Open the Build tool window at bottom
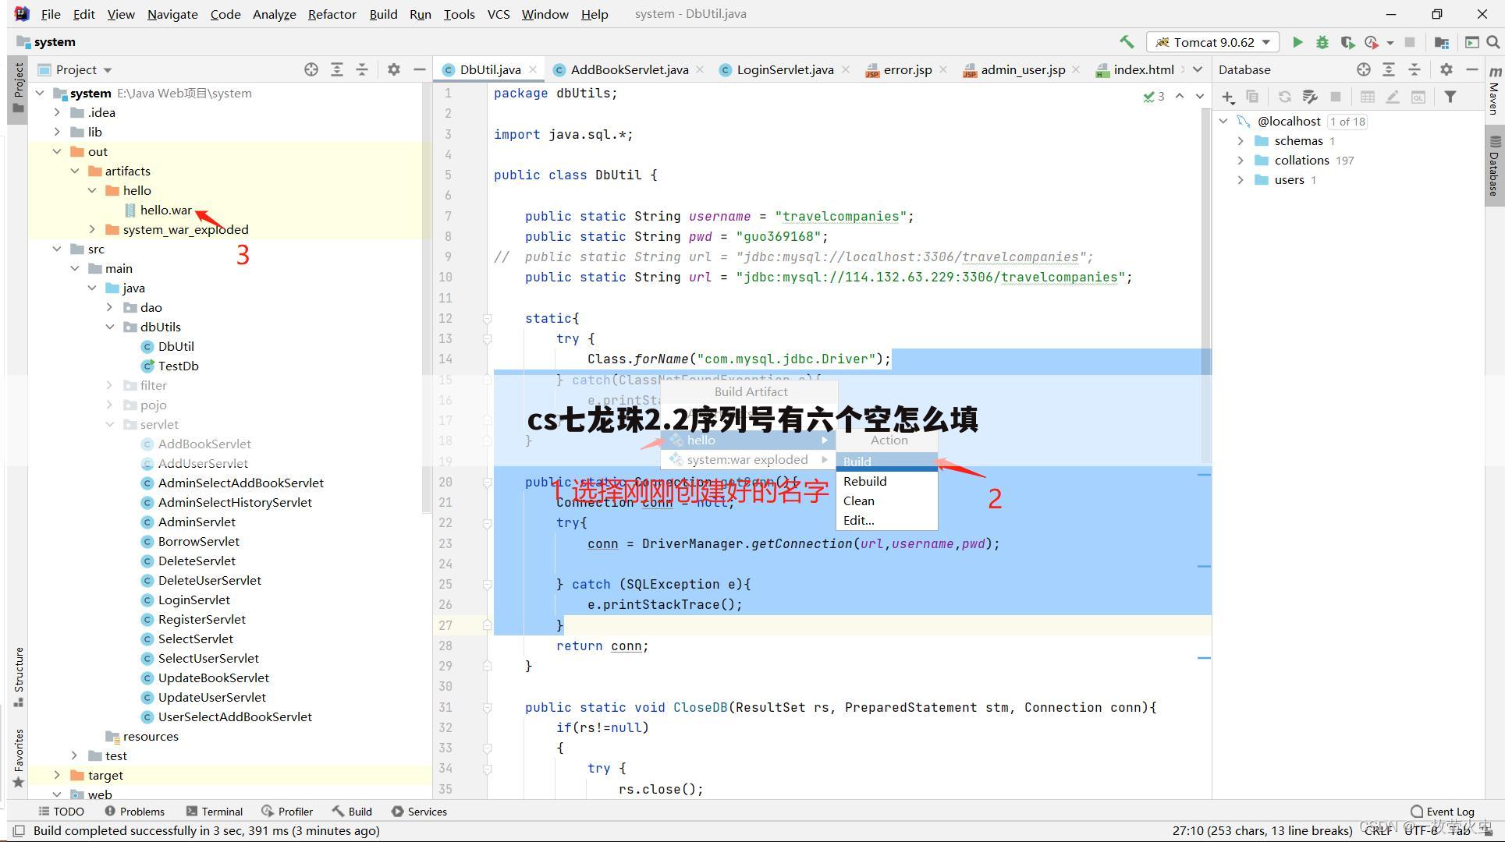The image size is (1505, 842). coord(352,812)
